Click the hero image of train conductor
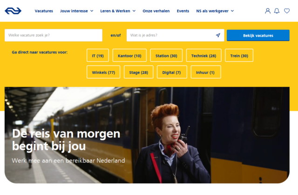Screen dimensions: 298x195 [147, 135]
